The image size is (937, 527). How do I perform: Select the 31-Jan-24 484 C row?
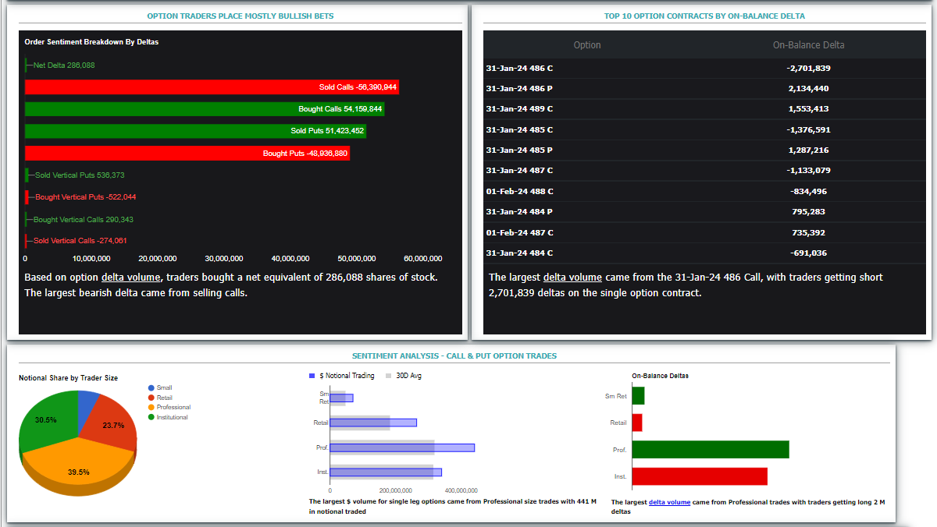point(704,253)
